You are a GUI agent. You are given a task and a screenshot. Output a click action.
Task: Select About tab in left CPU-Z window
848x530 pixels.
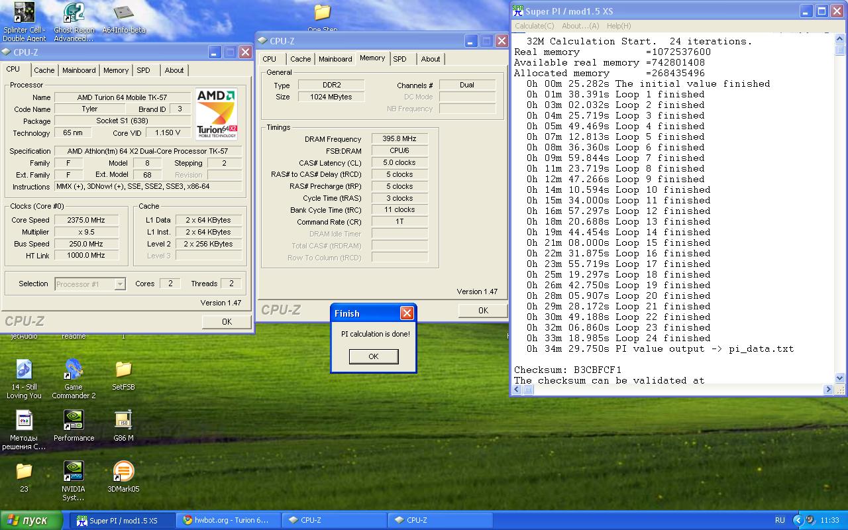point(174,70)
